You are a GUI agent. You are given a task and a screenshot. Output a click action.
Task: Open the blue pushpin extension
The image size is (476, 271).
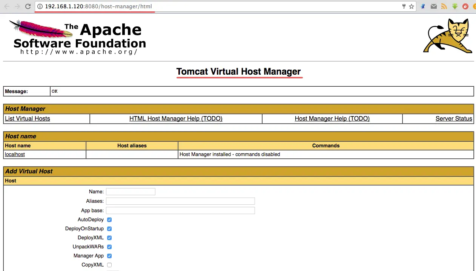coord(423,6)
